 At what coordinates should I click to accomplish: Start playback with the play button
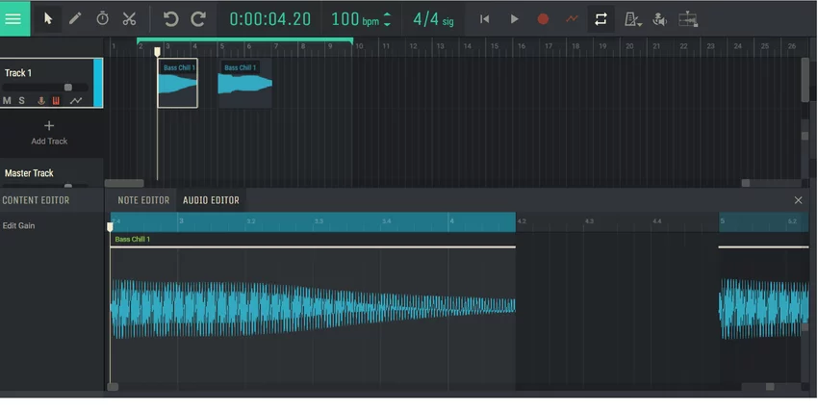[x=515, y=19]
